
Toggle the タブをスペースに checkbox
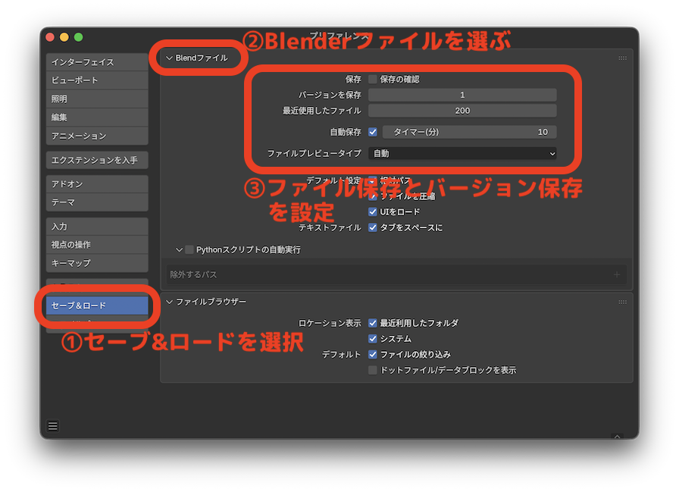[372, 227]
